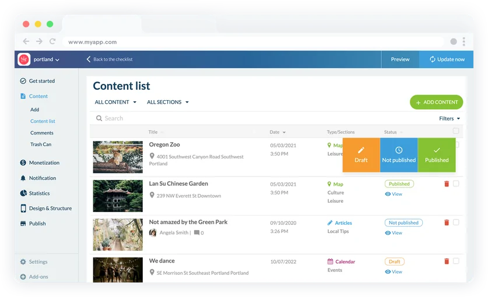
Task: Open Statistics from the sidebar pie chart icon
Action: coord(23,193)
